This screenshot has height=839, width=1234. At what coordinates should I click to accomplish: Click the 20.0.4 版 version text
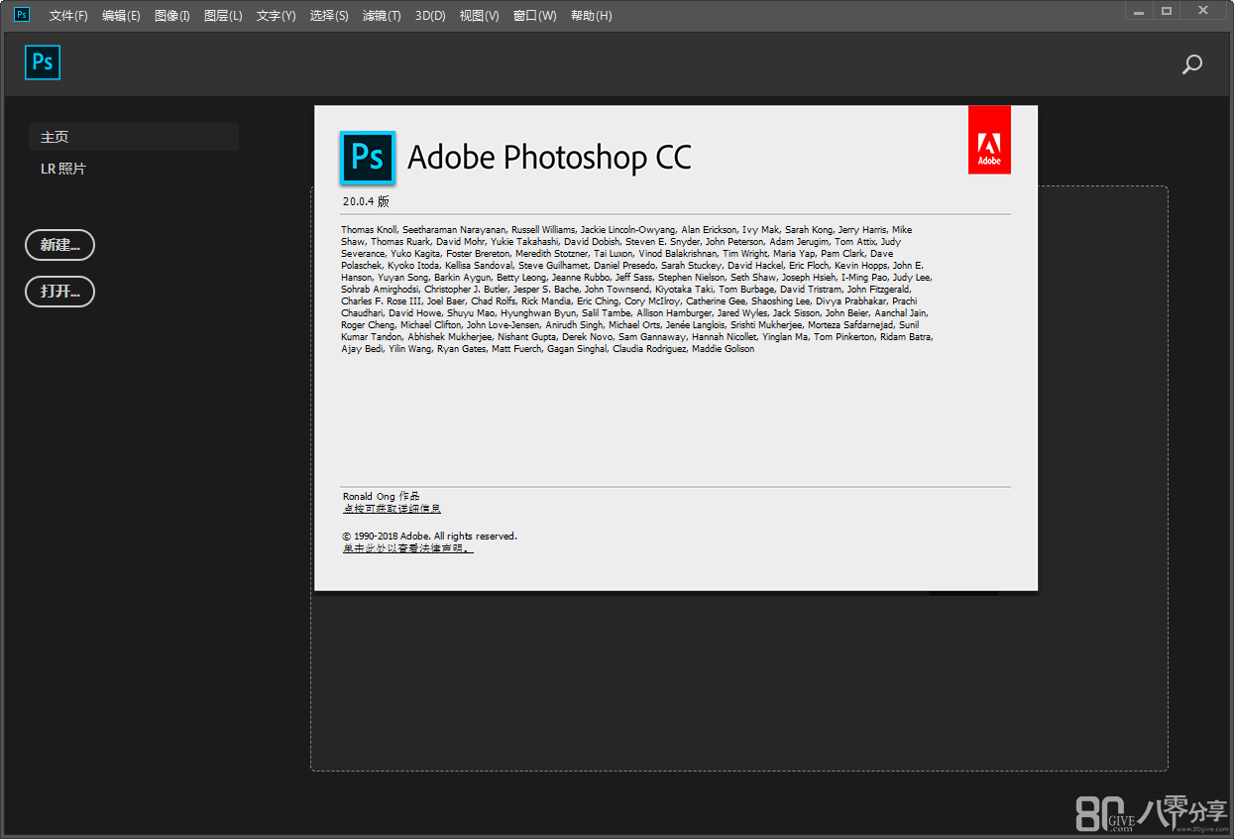coord(366,200)
